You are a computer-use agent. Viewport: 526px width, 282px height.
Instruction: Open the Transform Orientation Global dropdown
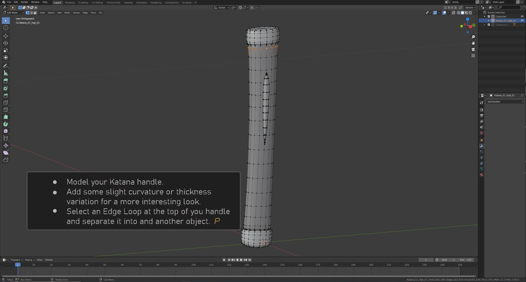point(221,7)
